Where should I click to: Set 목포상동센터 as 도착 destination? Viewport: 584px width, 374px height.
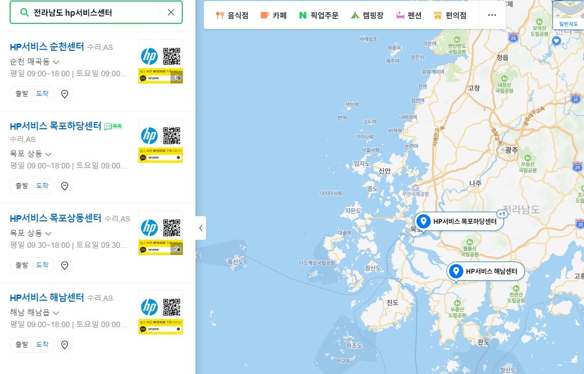point(42,265)
